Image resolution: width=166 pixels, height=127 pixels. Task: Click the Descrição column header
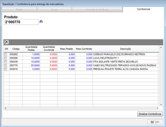point(126,49)
